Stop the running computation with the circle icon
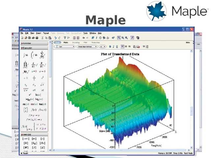Screen dimensions: 211x158 pos(100,38)
